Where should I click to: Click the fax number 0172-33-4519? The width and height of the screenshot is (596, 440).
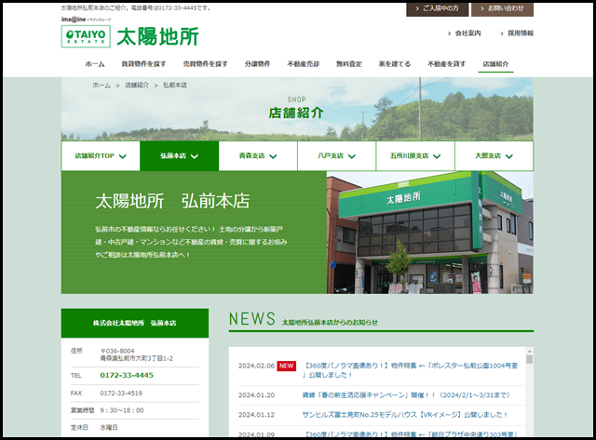tap(121, 393)
